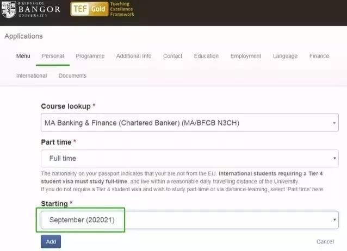Switch to the Employment tab
Screen dimensions: 347x251
[245, 56]
